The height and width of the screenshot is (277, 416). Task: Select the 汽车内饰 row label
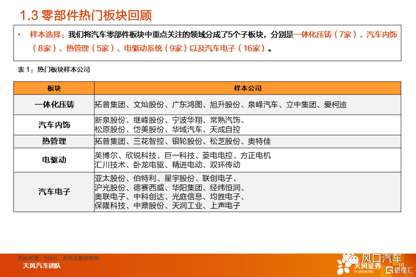54,125
